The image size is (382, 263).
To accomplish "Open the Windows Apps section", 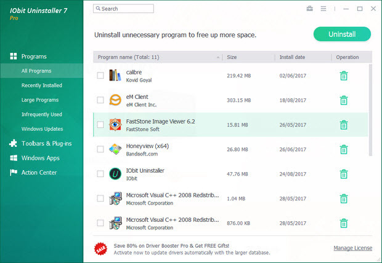I will [41, 158].
